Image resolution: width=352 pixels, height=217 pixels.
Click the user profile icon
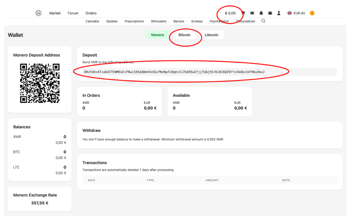(x=279, y=13)
